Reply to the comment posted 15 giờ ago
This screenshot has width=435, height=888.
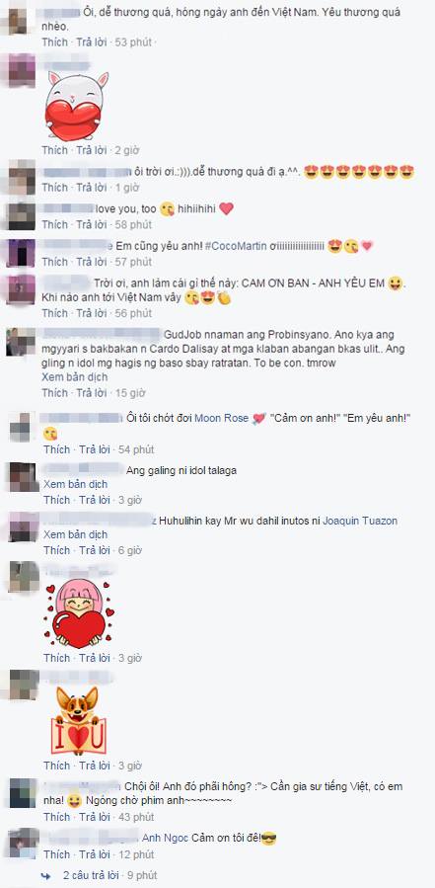[x=92, y=392]
